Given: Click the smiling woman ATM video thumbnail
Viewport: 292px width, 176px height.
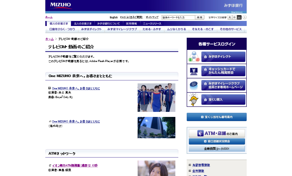Looking at the screenshot, I should (x=156, y=168).
